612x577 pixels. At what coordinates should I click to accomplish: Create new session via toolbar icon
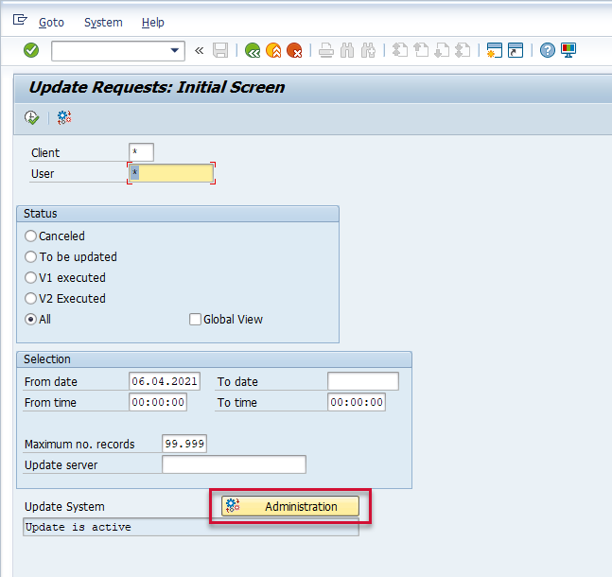(494, 50)
